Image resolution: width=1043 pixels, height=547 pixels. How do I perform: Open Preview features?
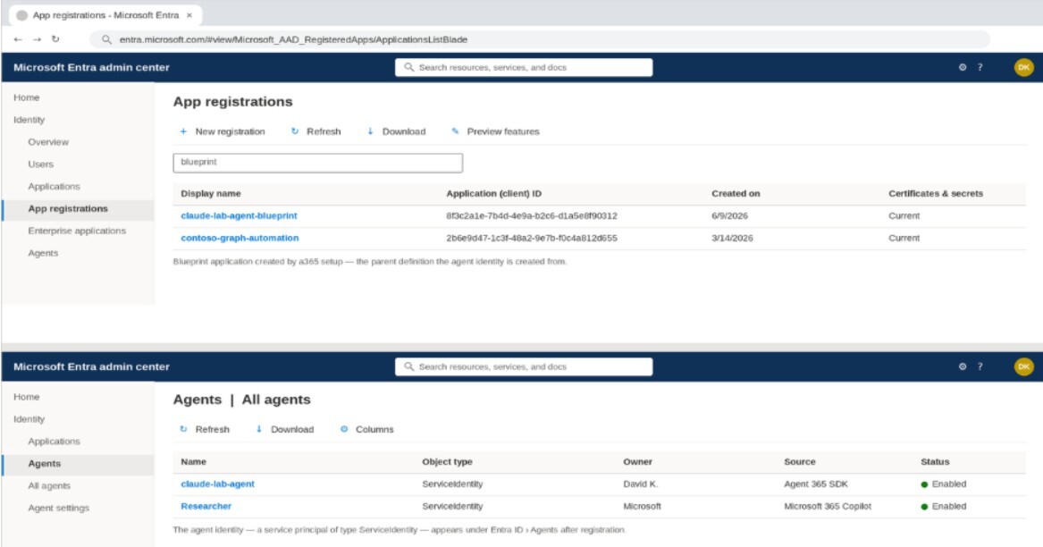(x=495, y=131)
